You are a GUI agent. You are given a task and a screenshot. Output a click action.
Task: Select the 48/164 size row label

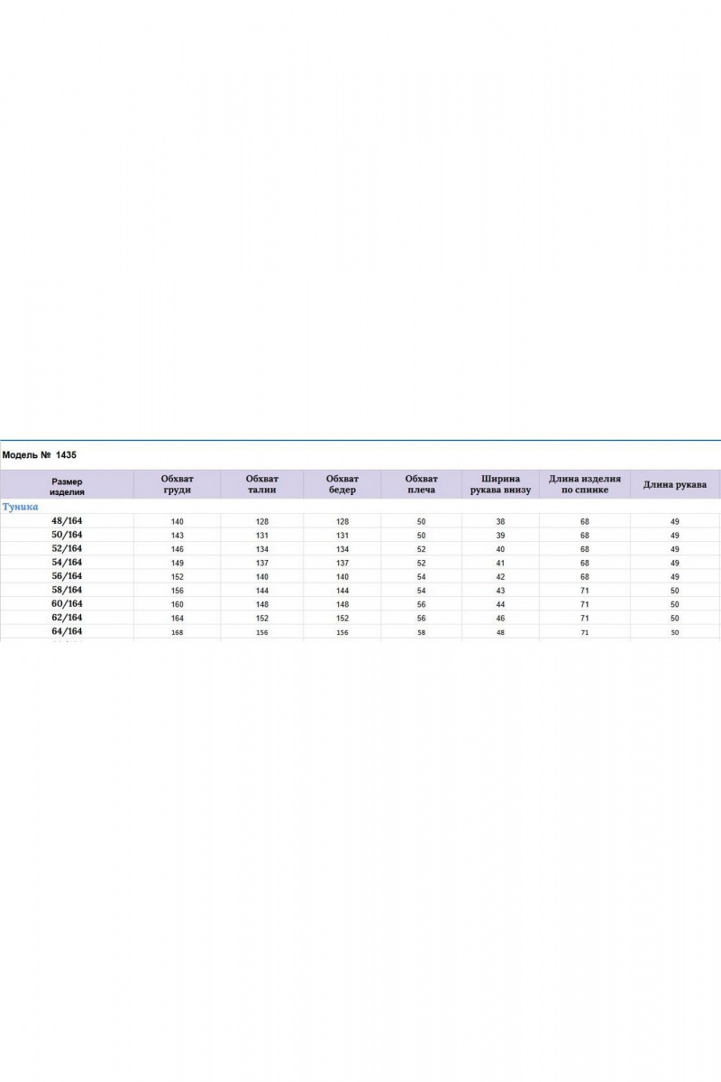[67, 521]
